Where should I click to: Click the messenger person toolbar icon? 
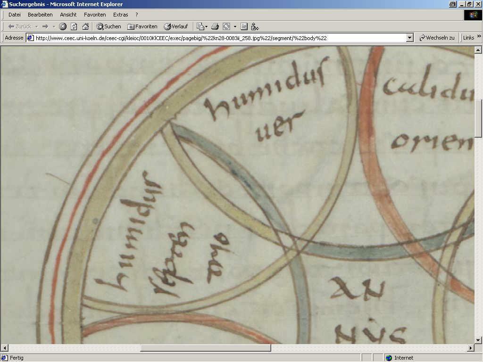[255, 26]
